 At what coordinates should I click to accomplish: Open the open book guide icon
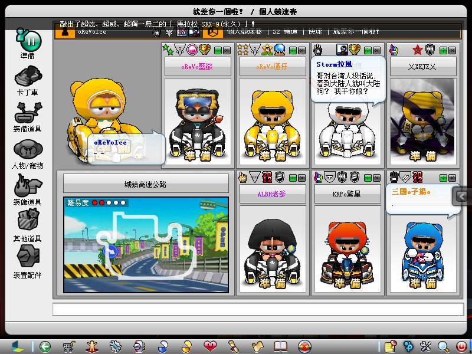coord(280,347)
